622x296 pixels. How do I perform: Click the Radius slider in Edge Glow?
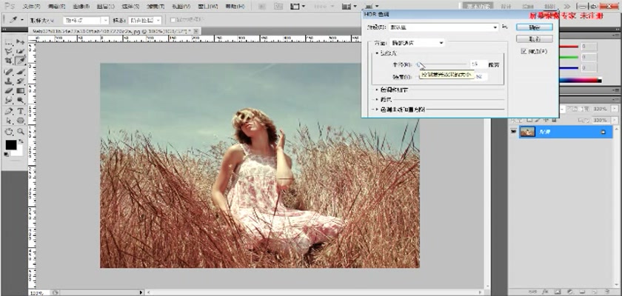pos(441,64)
